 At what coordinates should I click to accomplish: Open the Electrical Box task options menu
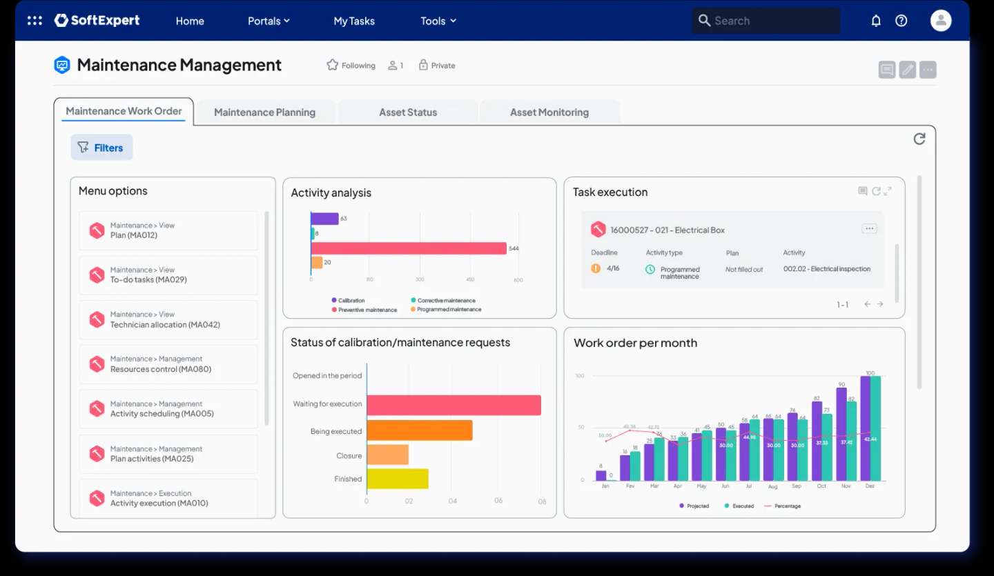(869, 229)
